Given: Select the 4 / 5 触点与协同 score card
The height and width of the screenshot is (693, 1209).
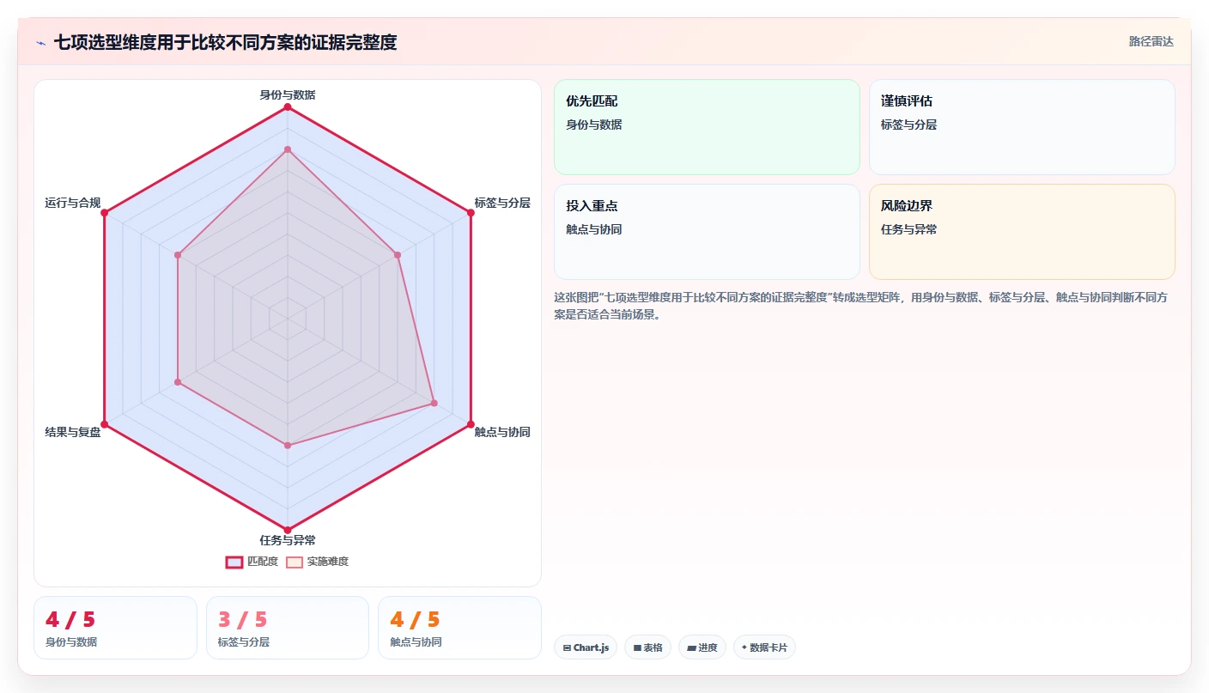Looking at the screenshot, I should tap(459, 628).
